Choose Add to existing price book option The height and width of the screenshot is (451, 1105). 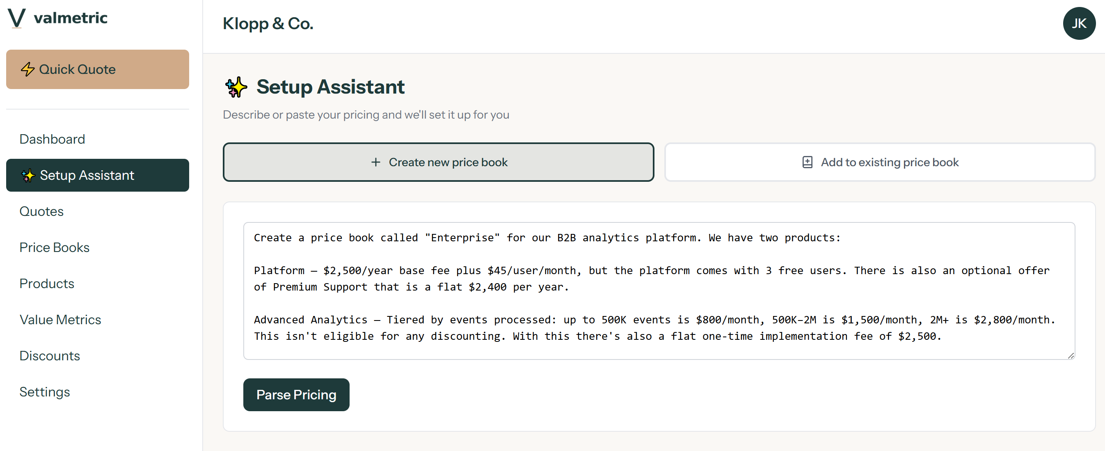879,162
